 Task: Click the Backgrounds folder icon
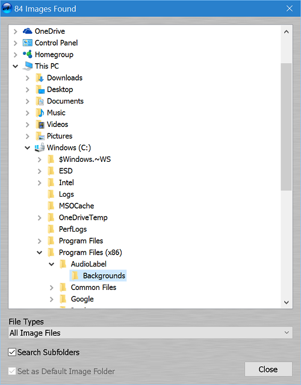pos(75,276)
